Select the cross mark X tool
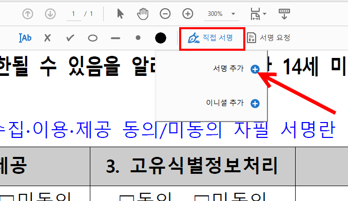This screenshot has height=201, width=348. pos(48,38)
